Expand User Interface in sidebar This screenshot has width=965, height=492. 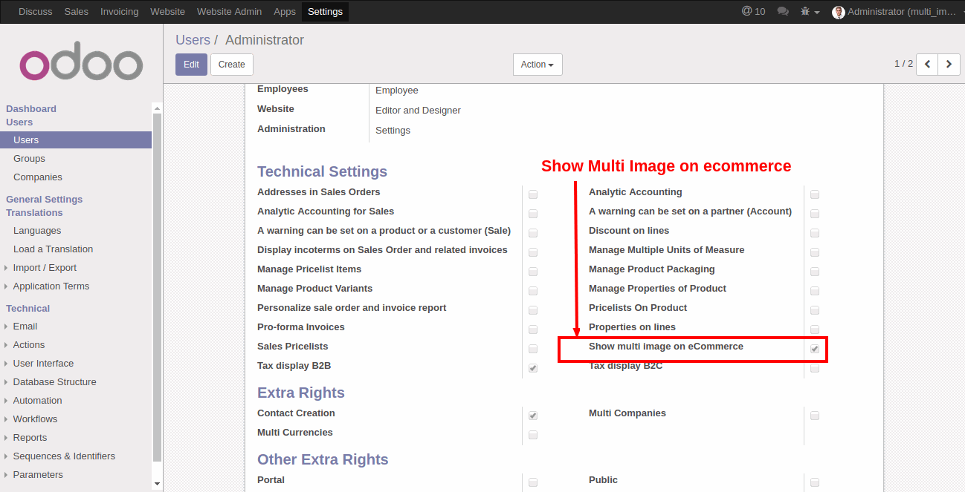pyautogui.click(x=43, y=364)
